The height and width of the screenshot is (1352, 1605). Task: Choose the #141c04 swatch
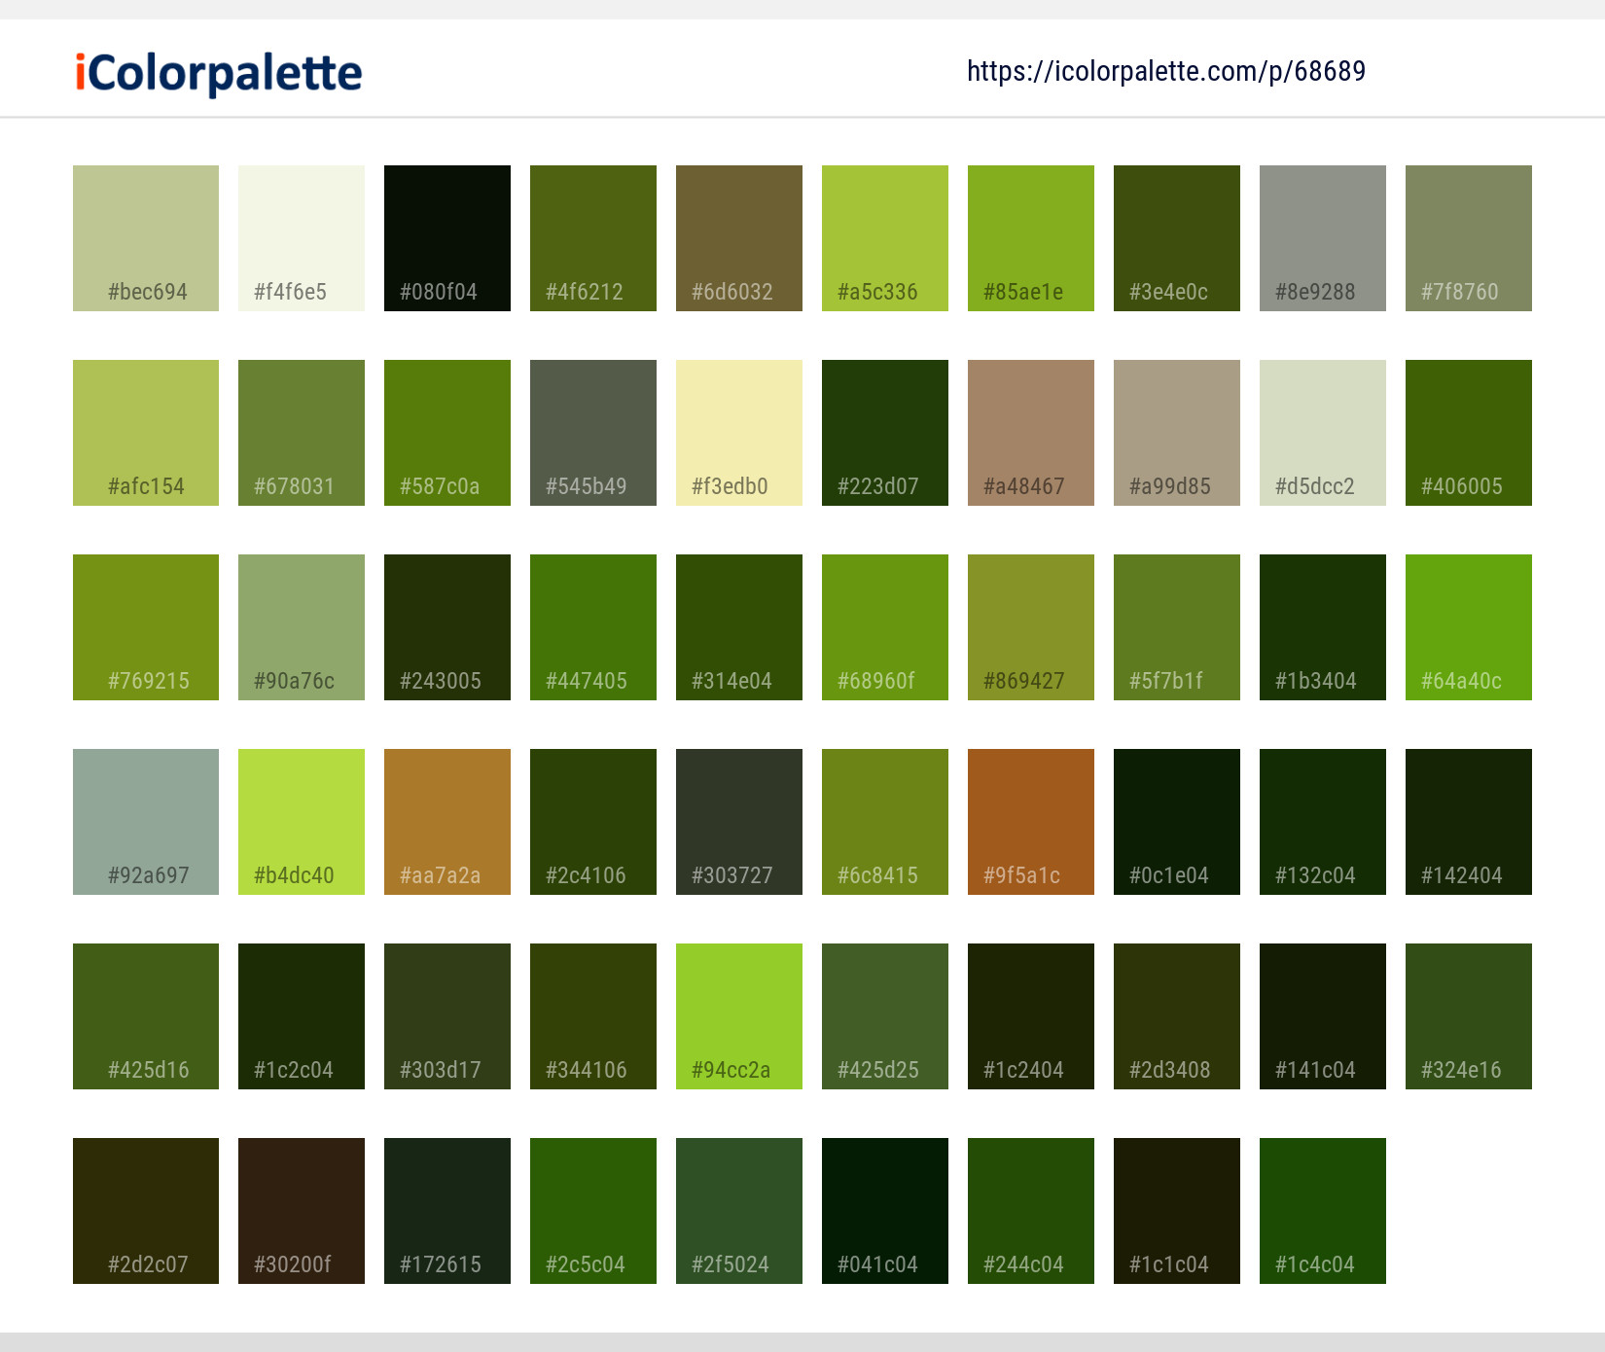click(x=1323, y=1016)
